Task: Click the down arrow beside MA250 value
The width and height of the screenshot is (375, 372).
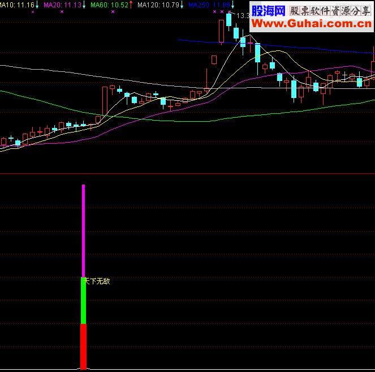Action: [x=232, y=5]
